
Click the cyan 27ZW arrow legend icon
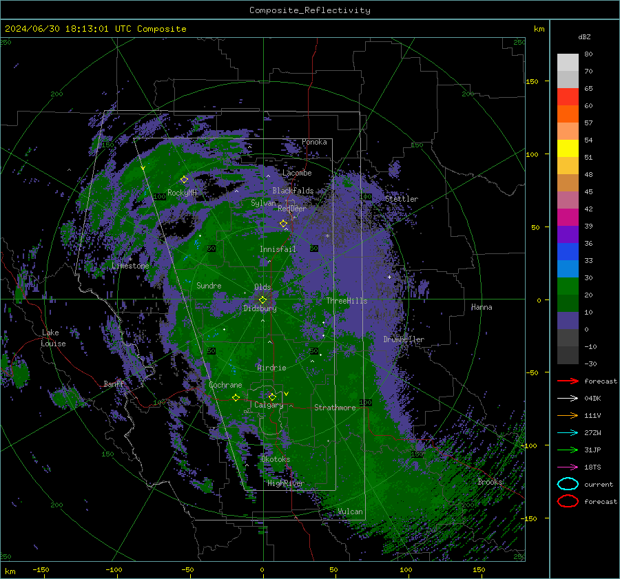tap(568, 433)
